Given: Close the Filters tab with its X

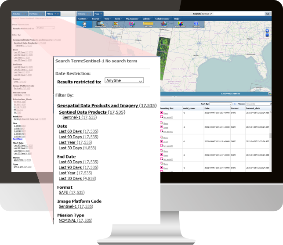Looking at the screenshot, I should (58, 14).
